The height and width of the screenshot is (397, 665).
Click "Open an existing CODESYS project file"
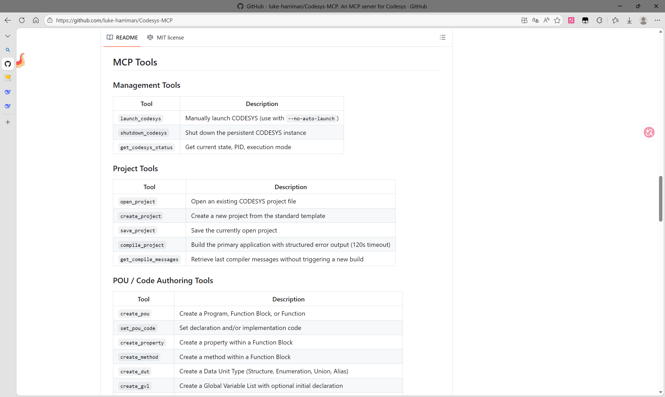244,201
